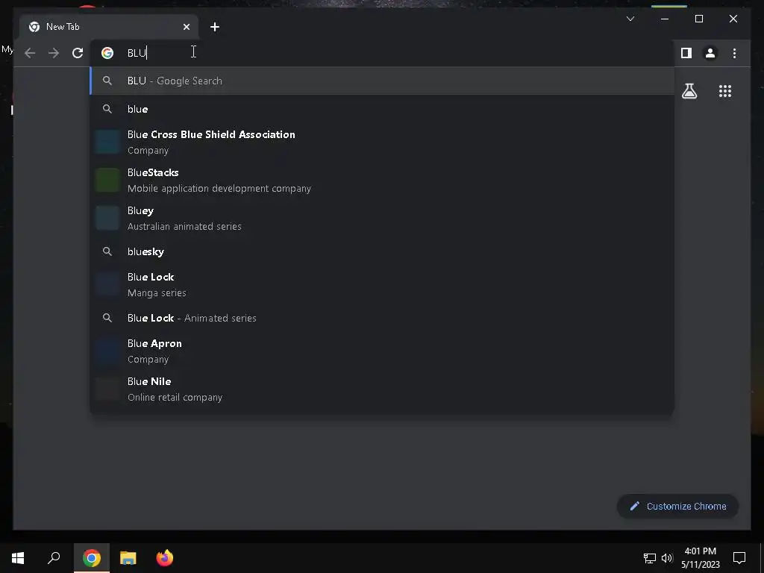The width and height of the screenshot is (764, 573).
Task: Open Chrome's three-dot menu
Action: (x=734, y=53)
